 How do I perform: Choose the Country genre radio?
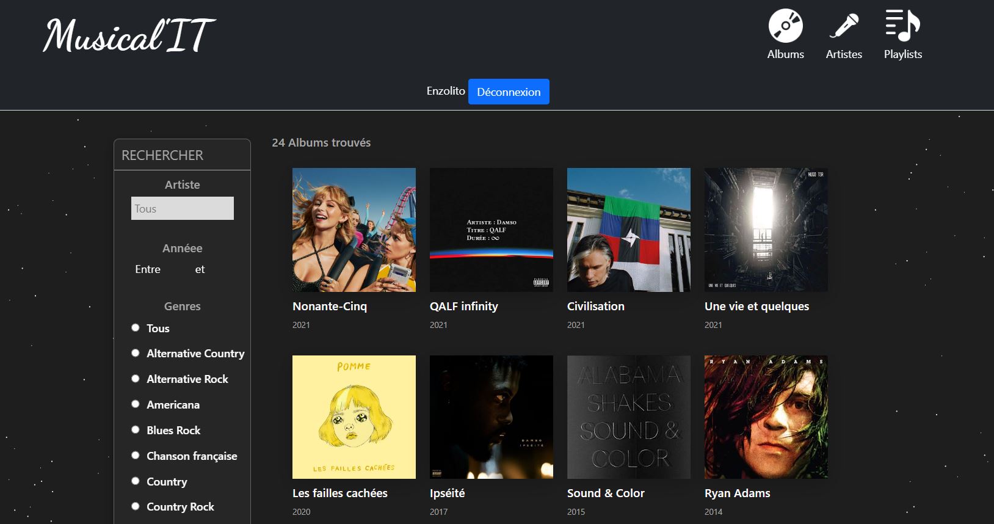tap(136, 481)
